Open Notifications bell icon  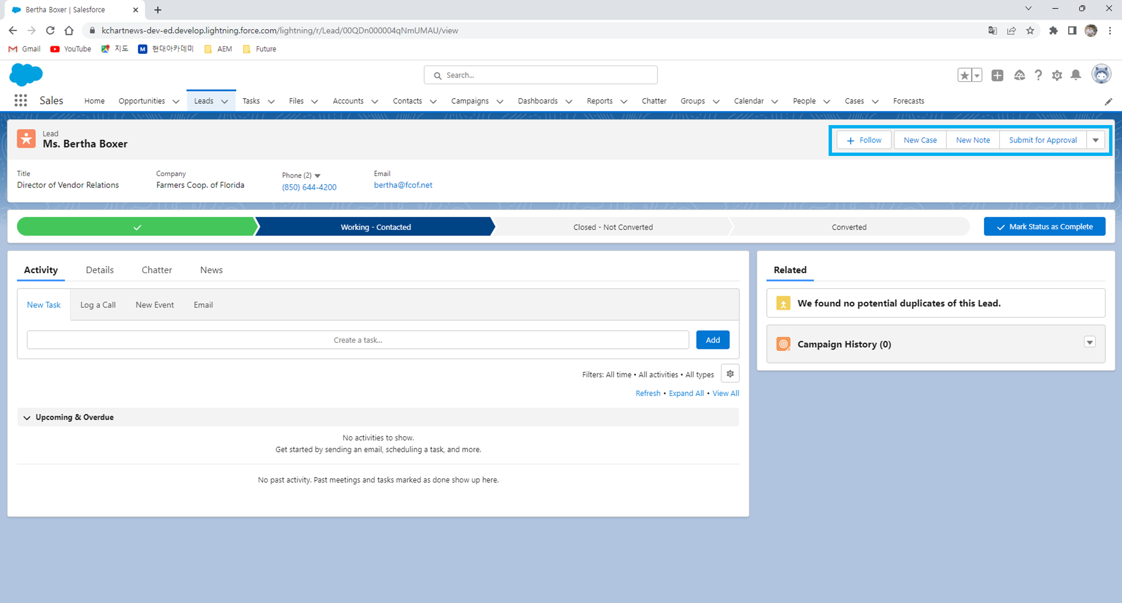(x=1076, y=75)
